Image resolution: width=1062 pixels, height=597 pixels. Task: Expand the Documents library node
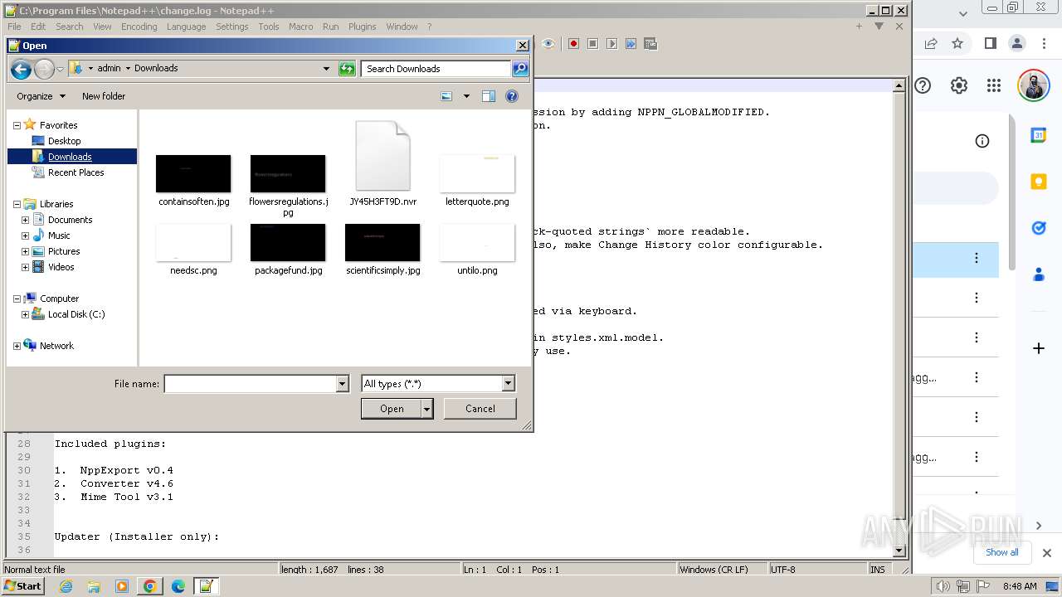point(25,220)
